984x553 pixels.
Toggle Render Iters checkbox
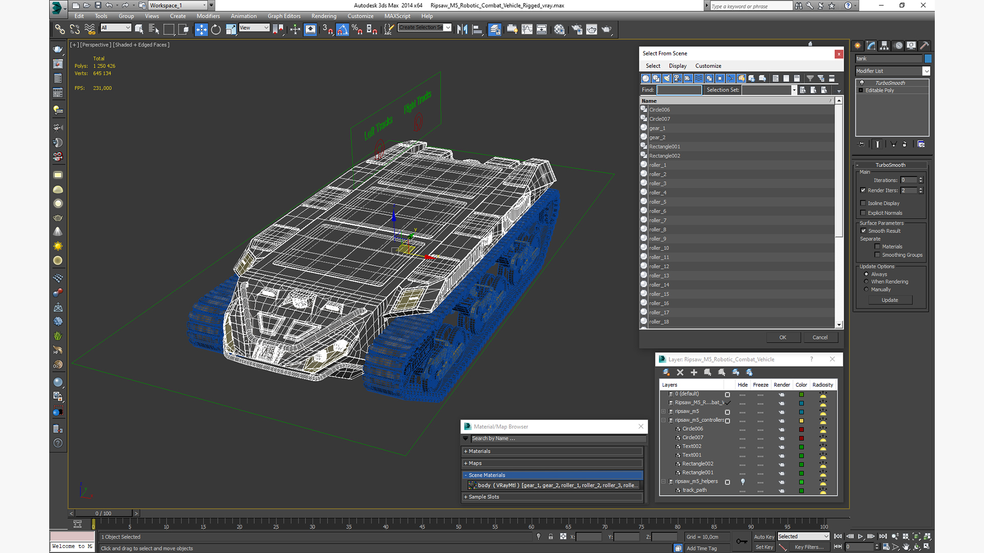(x=863, y=190)
